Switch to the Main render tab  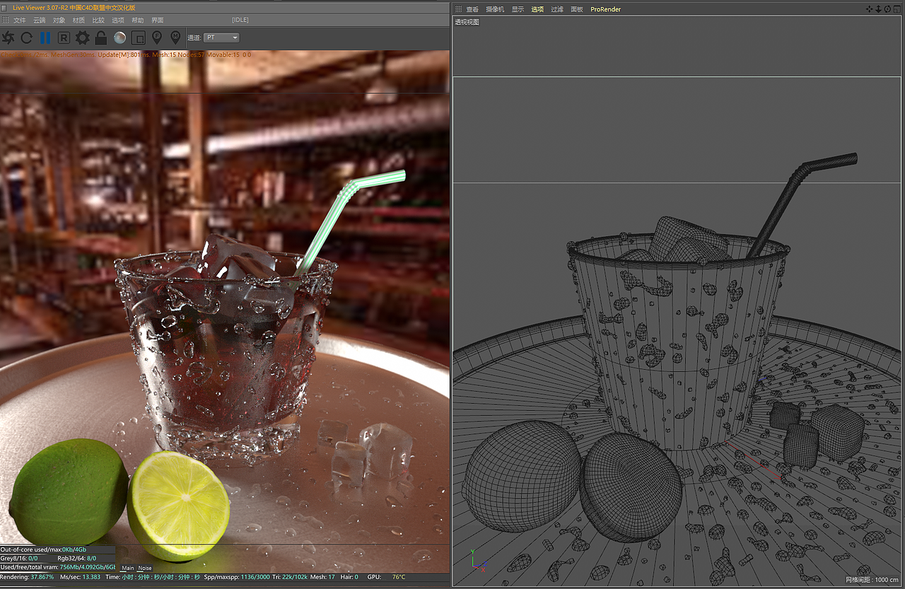pos(128,568)
